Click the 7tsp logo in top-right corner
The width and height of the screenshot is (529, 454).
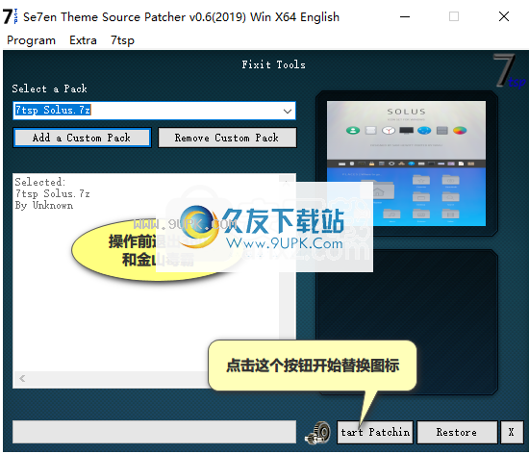coord(509,71)
